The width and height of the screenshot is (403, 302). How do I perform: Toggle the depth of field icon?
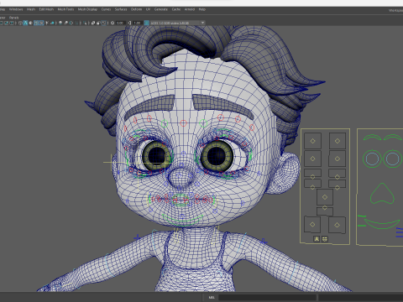(x=76, y=23)
